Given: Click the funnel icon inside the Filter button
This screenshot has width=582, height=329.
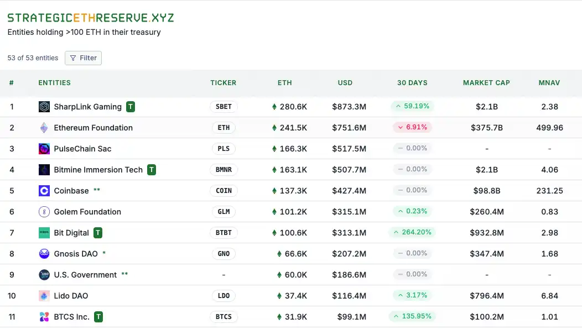Looking at the screenshot, I should pos(73,58).
